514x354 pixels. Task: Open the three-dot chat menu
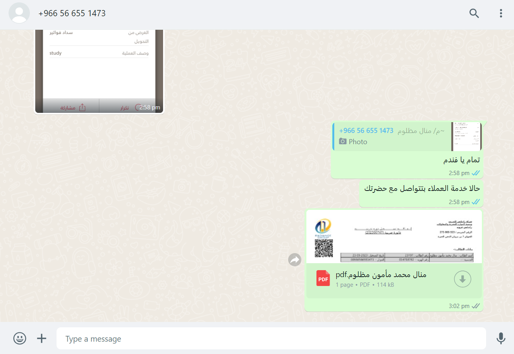(501, 14)
